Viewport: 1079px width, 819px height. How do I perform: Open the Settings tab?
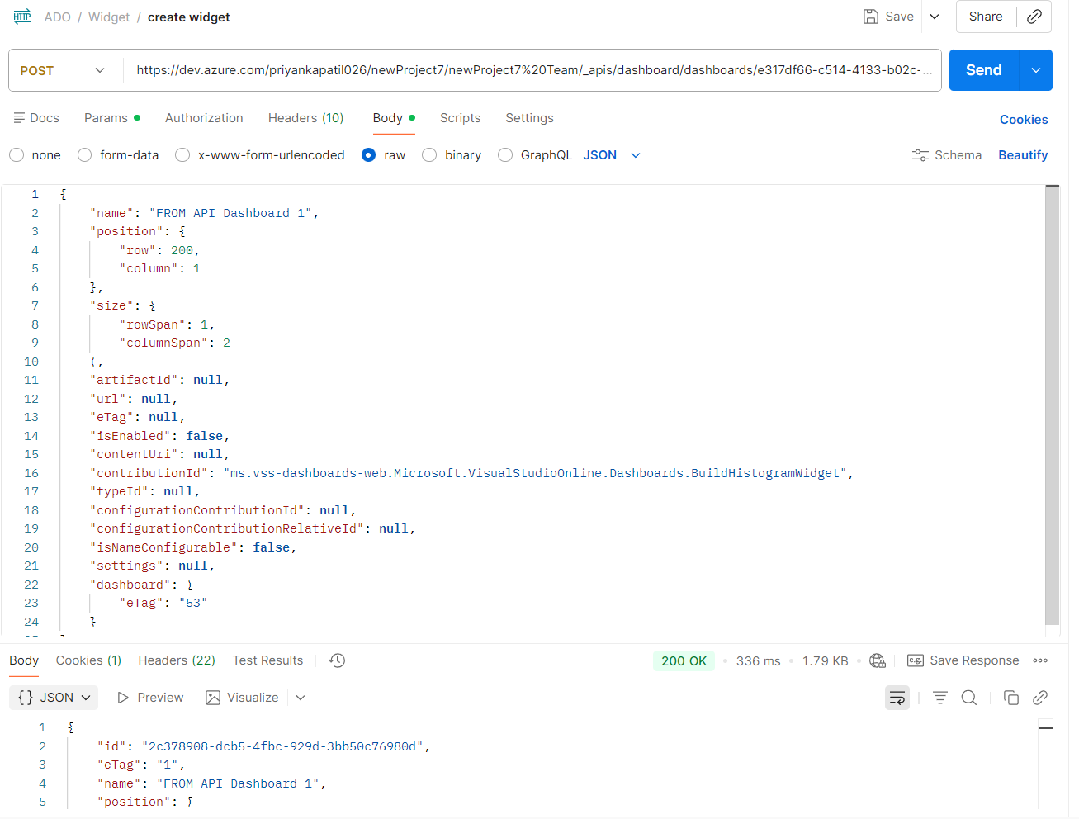click(x=529, y=118)
